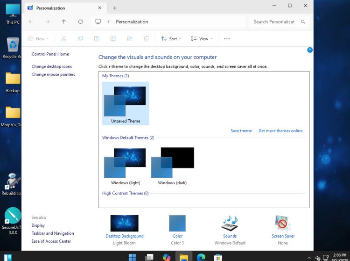This screenshot has height=261, width=350.
Task: Open Ease of Access Center link
Action: 51,241
